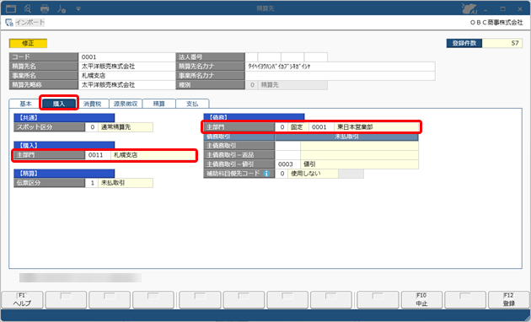The height and width of the screenshot is (322, 531).
Task: Click the window menu icon in title bar
Action: point(11,8)
